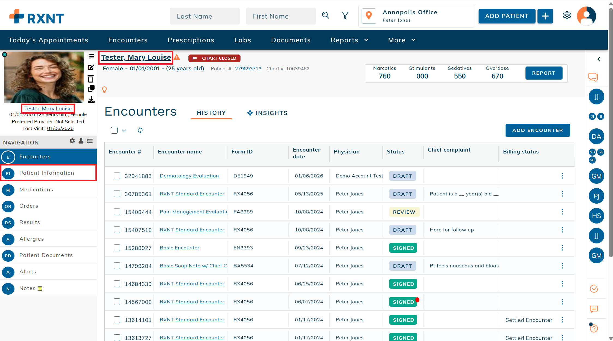Click the edit patient pencil icon
Image resolution: width=613 pixels, height=341 pixels.
point(91,67)
